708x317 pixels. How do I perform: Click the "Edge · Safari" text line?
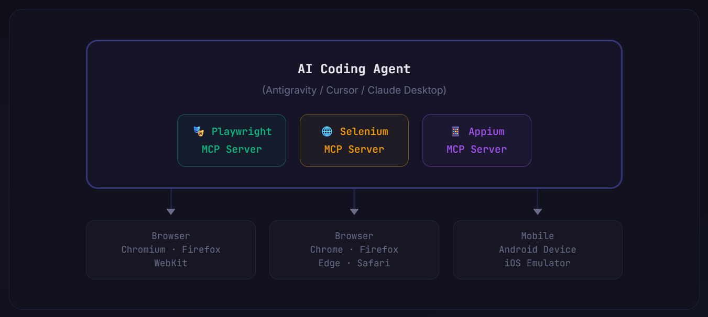(x=354, y=263)
